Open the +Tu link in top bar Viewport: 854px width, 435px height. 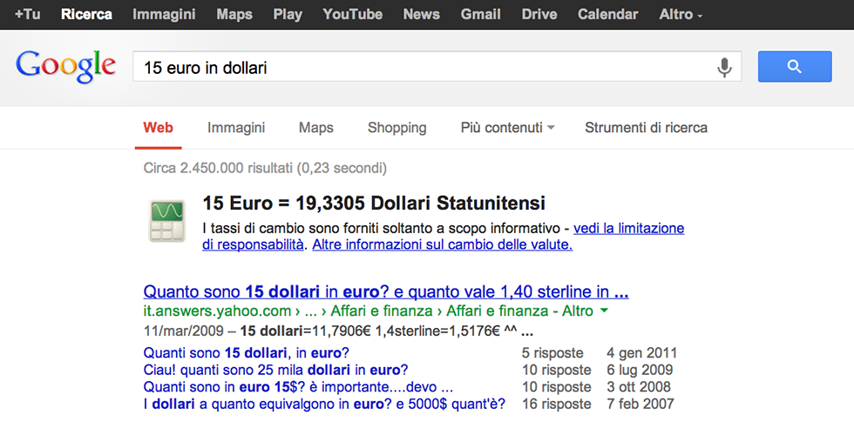(x=28, y=14)
